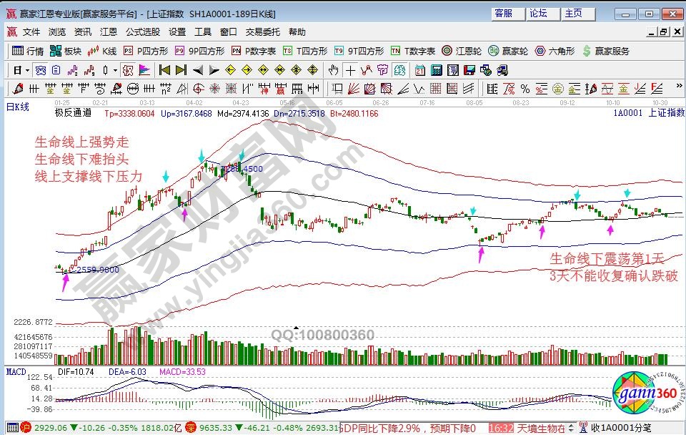Toggle the P四方形 square chart

coord(146,51)
